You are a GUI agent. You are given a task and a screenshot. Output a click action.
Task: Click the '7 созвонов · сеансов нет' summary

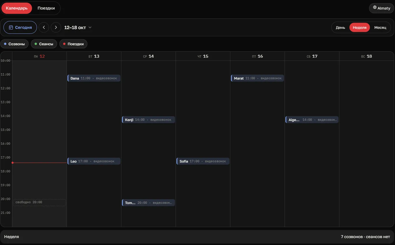(x=365, y=237)
